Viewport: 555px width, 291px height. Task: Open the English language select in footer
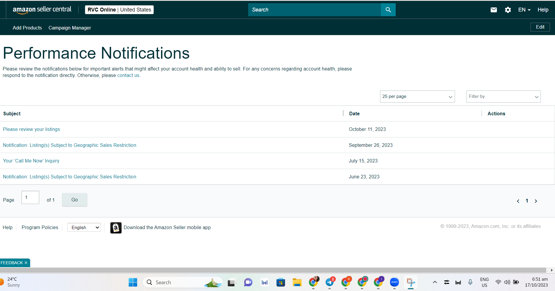(84, 227)
